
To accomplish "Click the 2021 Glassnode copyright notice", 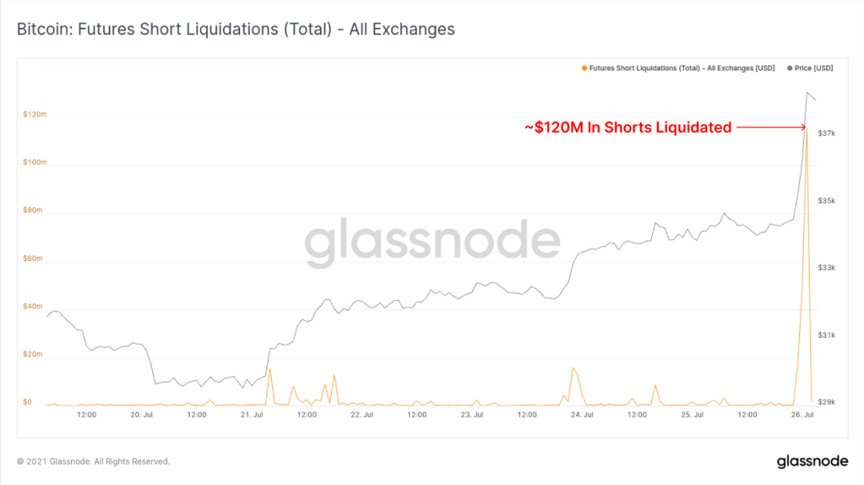I will click(93, 461).
